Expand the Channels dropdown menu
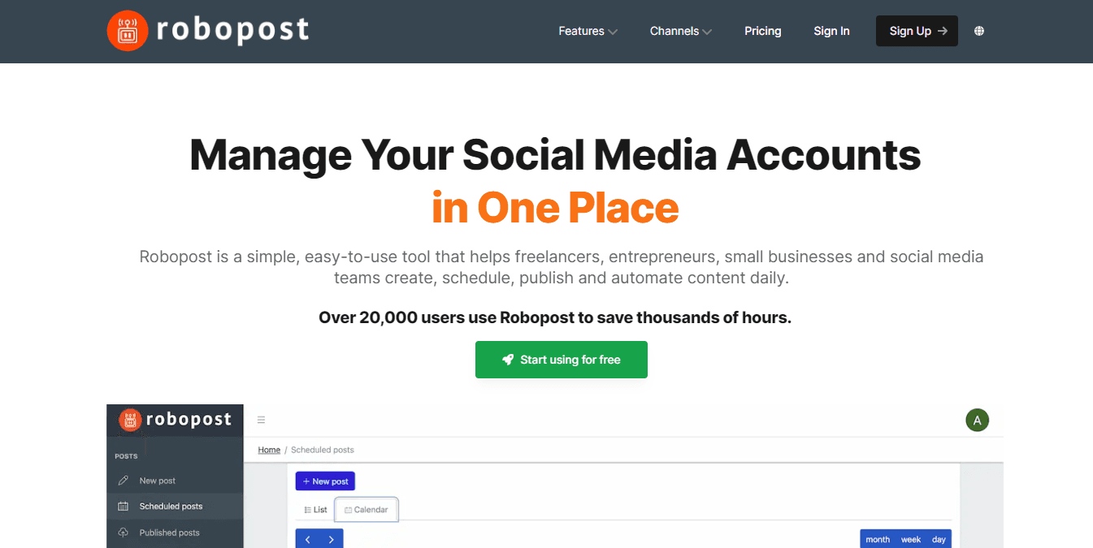The width and height of the screenshot is (1093, 548). [x=680, y=31]
